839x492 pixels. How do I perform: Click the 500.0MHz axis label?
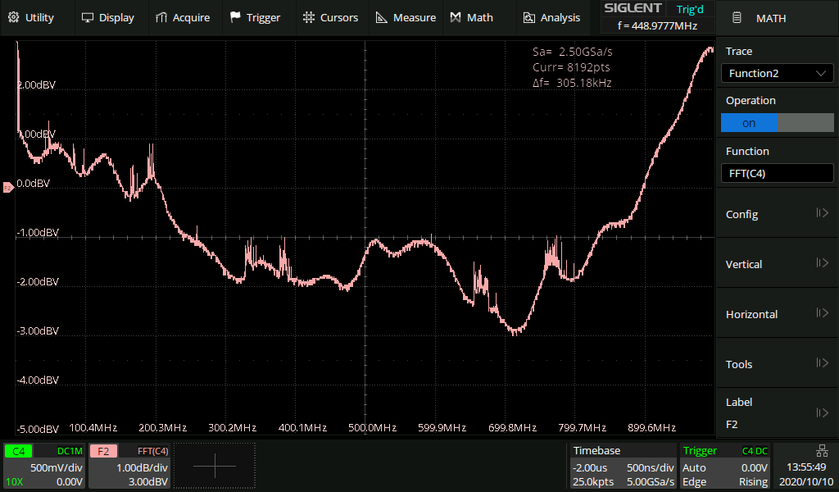[373, 428]
